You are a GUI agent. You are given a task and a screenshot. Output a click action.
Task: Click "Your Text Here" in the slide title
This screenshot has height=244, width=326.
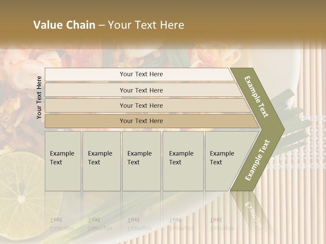tap(146, 25)
